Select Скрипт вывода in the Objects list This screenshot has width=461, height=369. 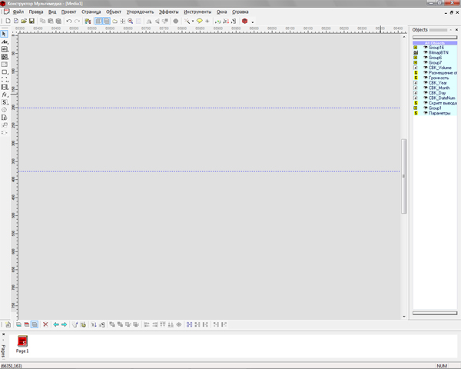pyautogui.click(x=443, y=103)
